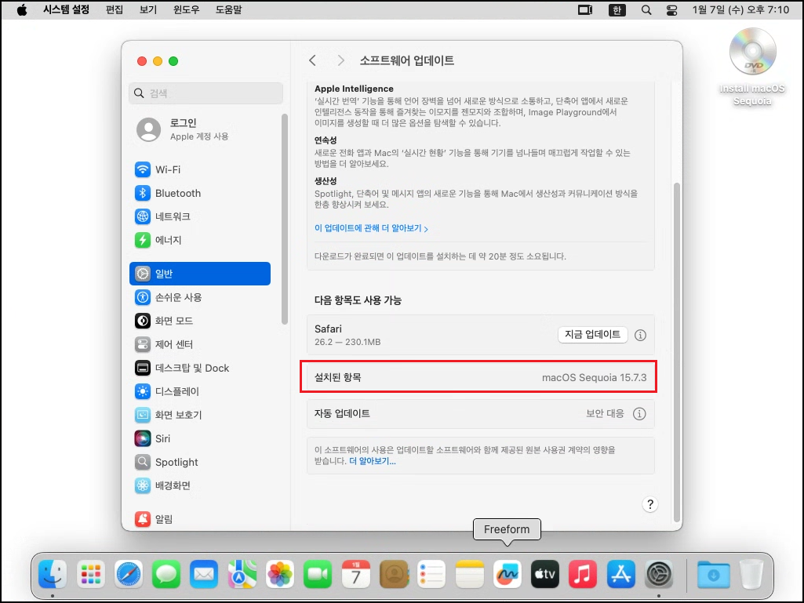This screenshot has width=804, height=603.
Task: Open Calendar from the Dock
Action: tap(356, 574)
